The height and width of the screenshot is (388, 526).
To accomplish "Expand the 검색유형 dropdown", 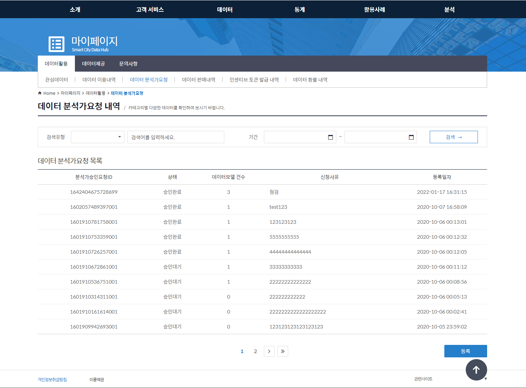I will point(97,137).
